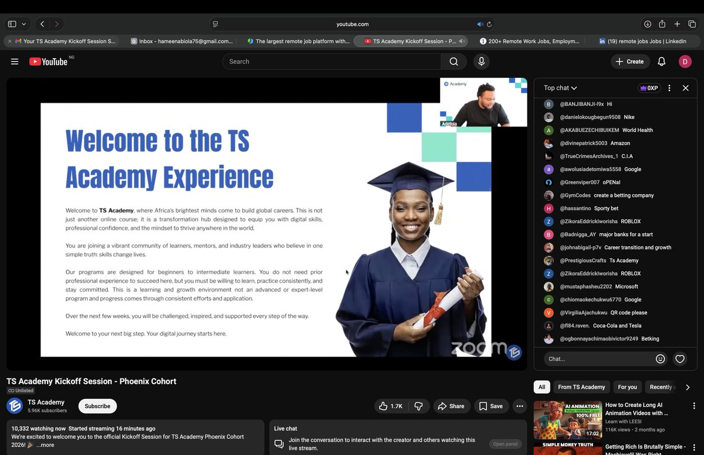Viewport: 704px width, 455px height.
Task: Save the video to a playlist
Action: click(490, 406)
